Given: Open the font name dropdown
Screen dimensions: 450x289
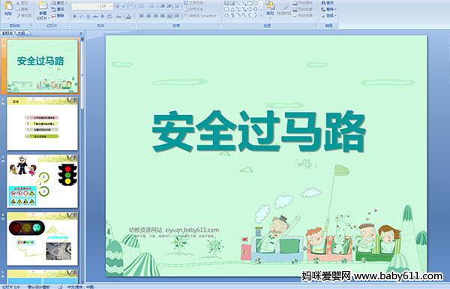Looking at the screenshot, I should coord(98,6).
